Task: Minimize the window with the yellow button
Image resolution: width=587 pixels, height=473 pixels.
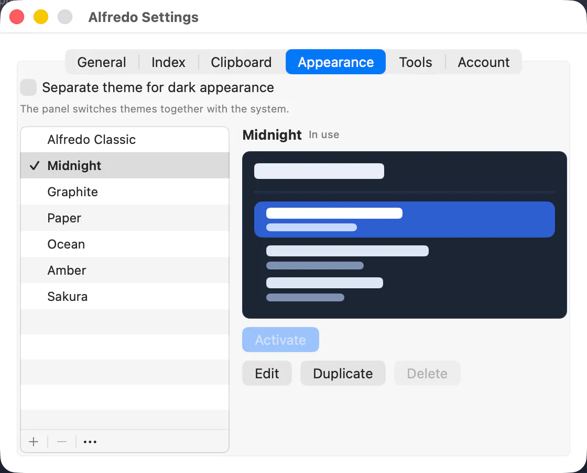Action: 41,17
